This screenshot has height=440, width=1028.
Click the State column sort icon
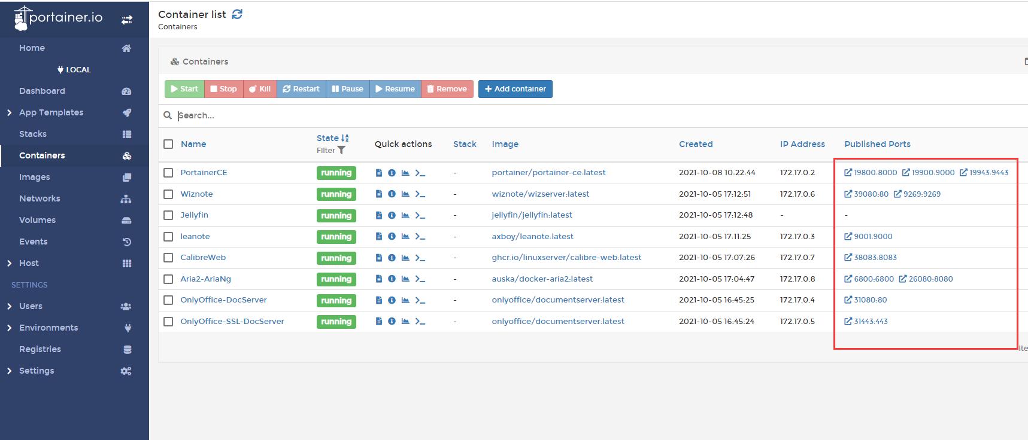[345, 138]
